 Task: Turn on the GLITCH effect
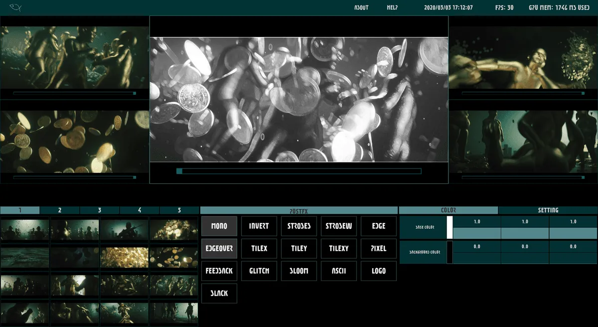pos(259,271)
